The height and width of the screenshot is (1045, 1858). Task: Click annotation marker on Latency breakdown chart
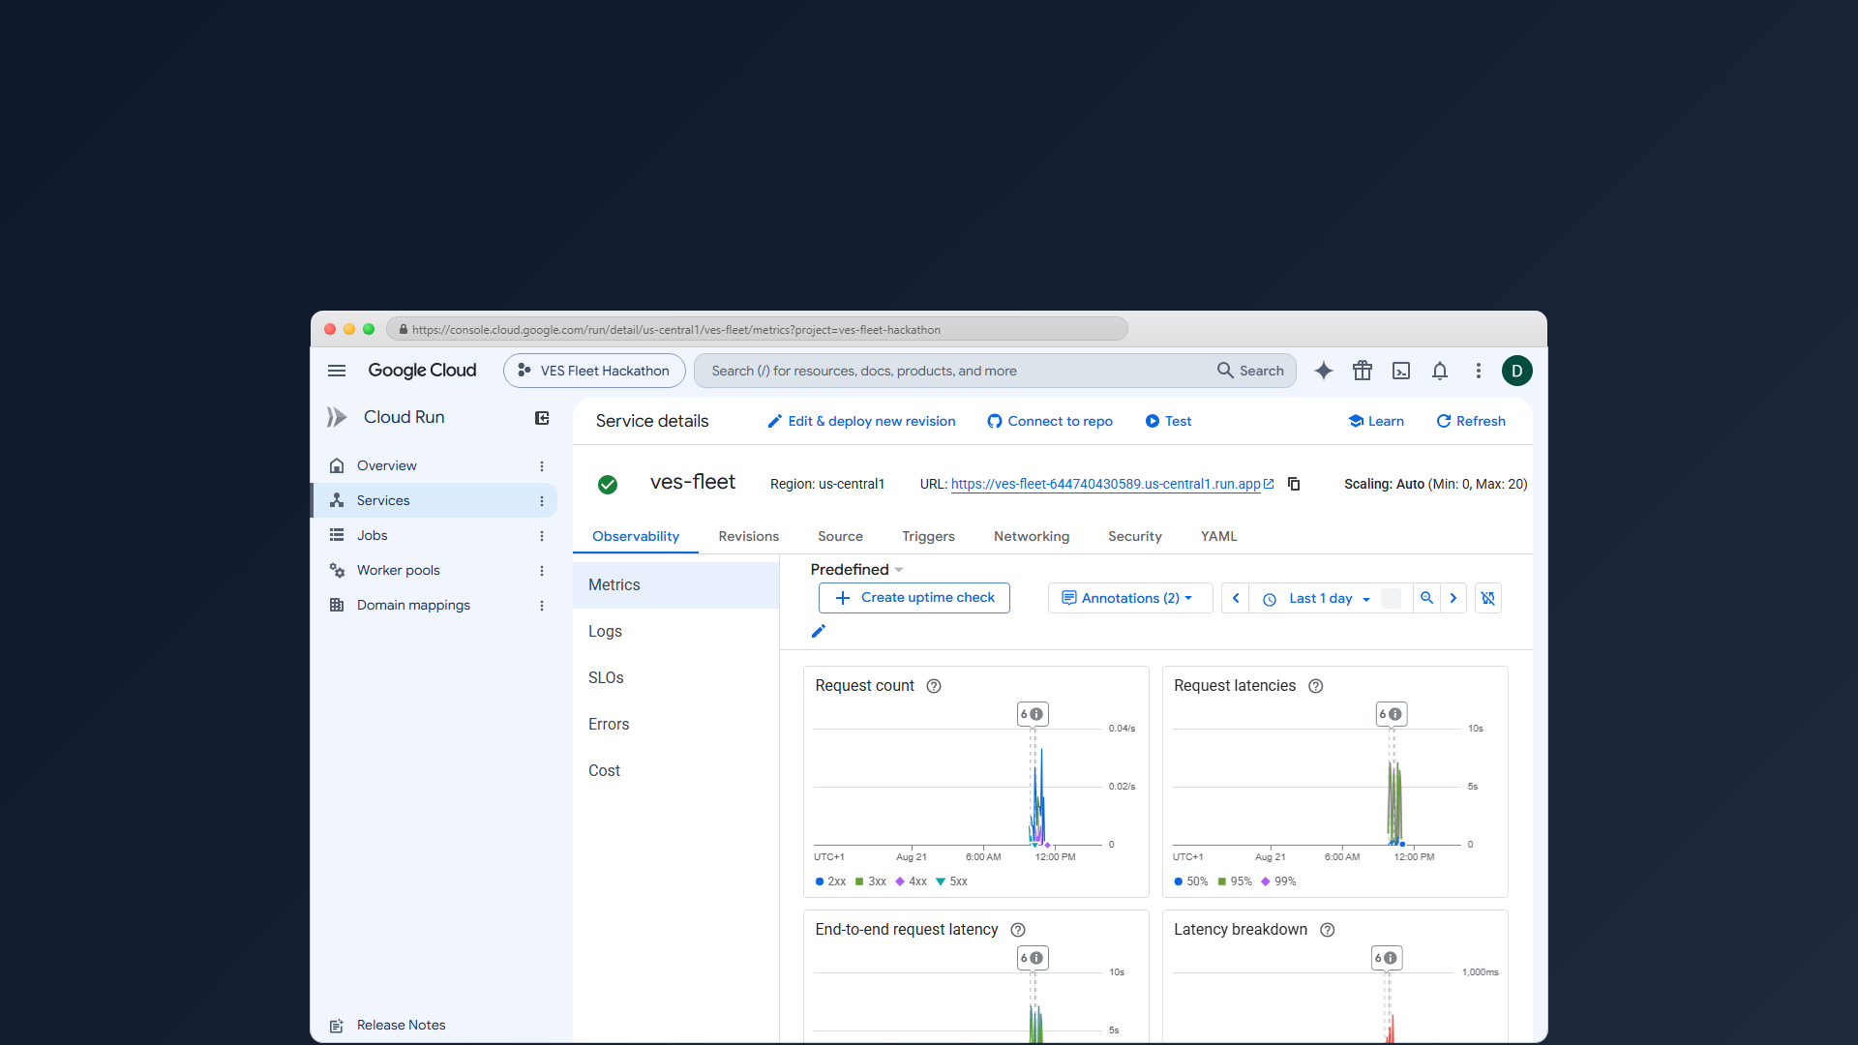tap(1387, 958)
